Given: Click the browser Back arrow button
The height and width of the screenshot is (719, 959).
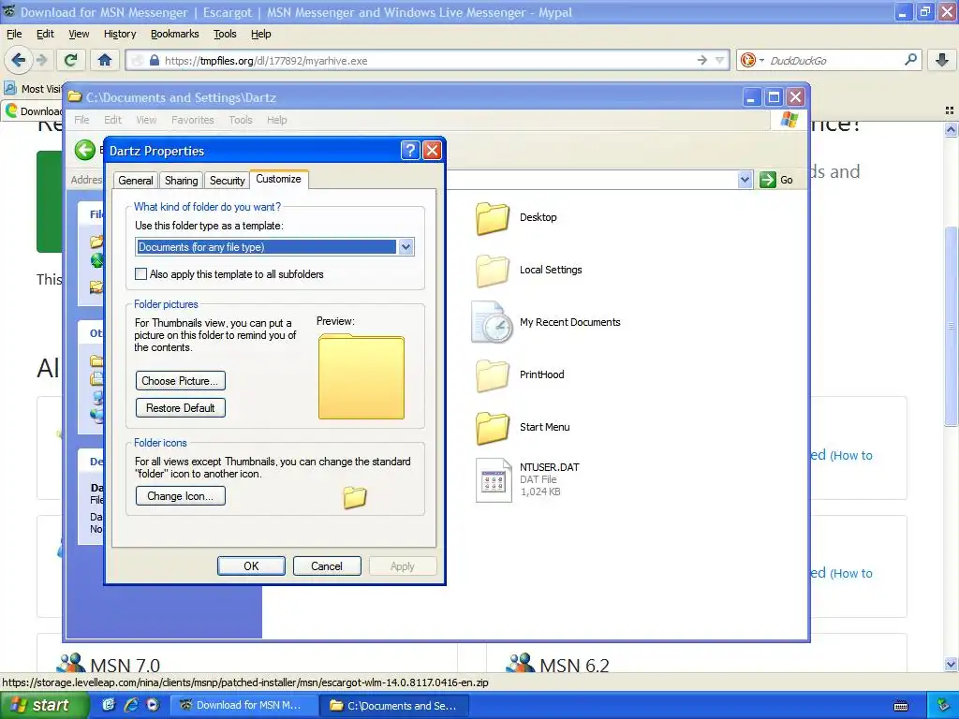Looking at the screenshot, I should 19,60.
